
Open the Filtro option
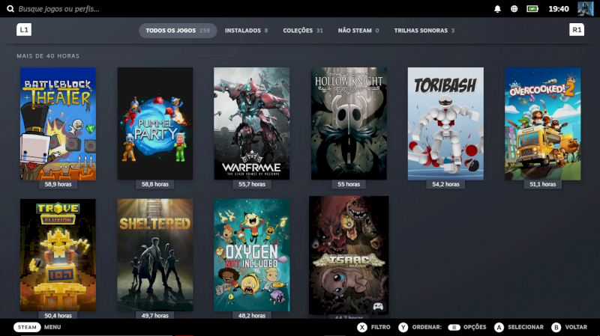coord(381,327)
